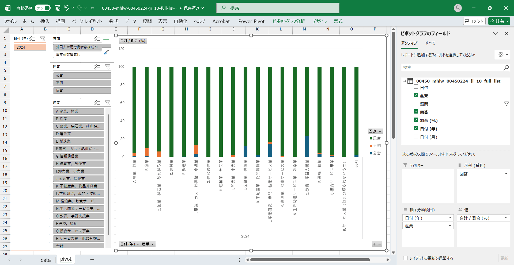Open the field list tools gear
Screen dimensions: 514x265
click(x=502, y=54)
